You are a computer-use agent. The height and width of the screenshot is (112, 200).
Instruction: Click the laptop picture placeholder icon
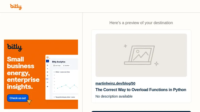click(139, 55)
